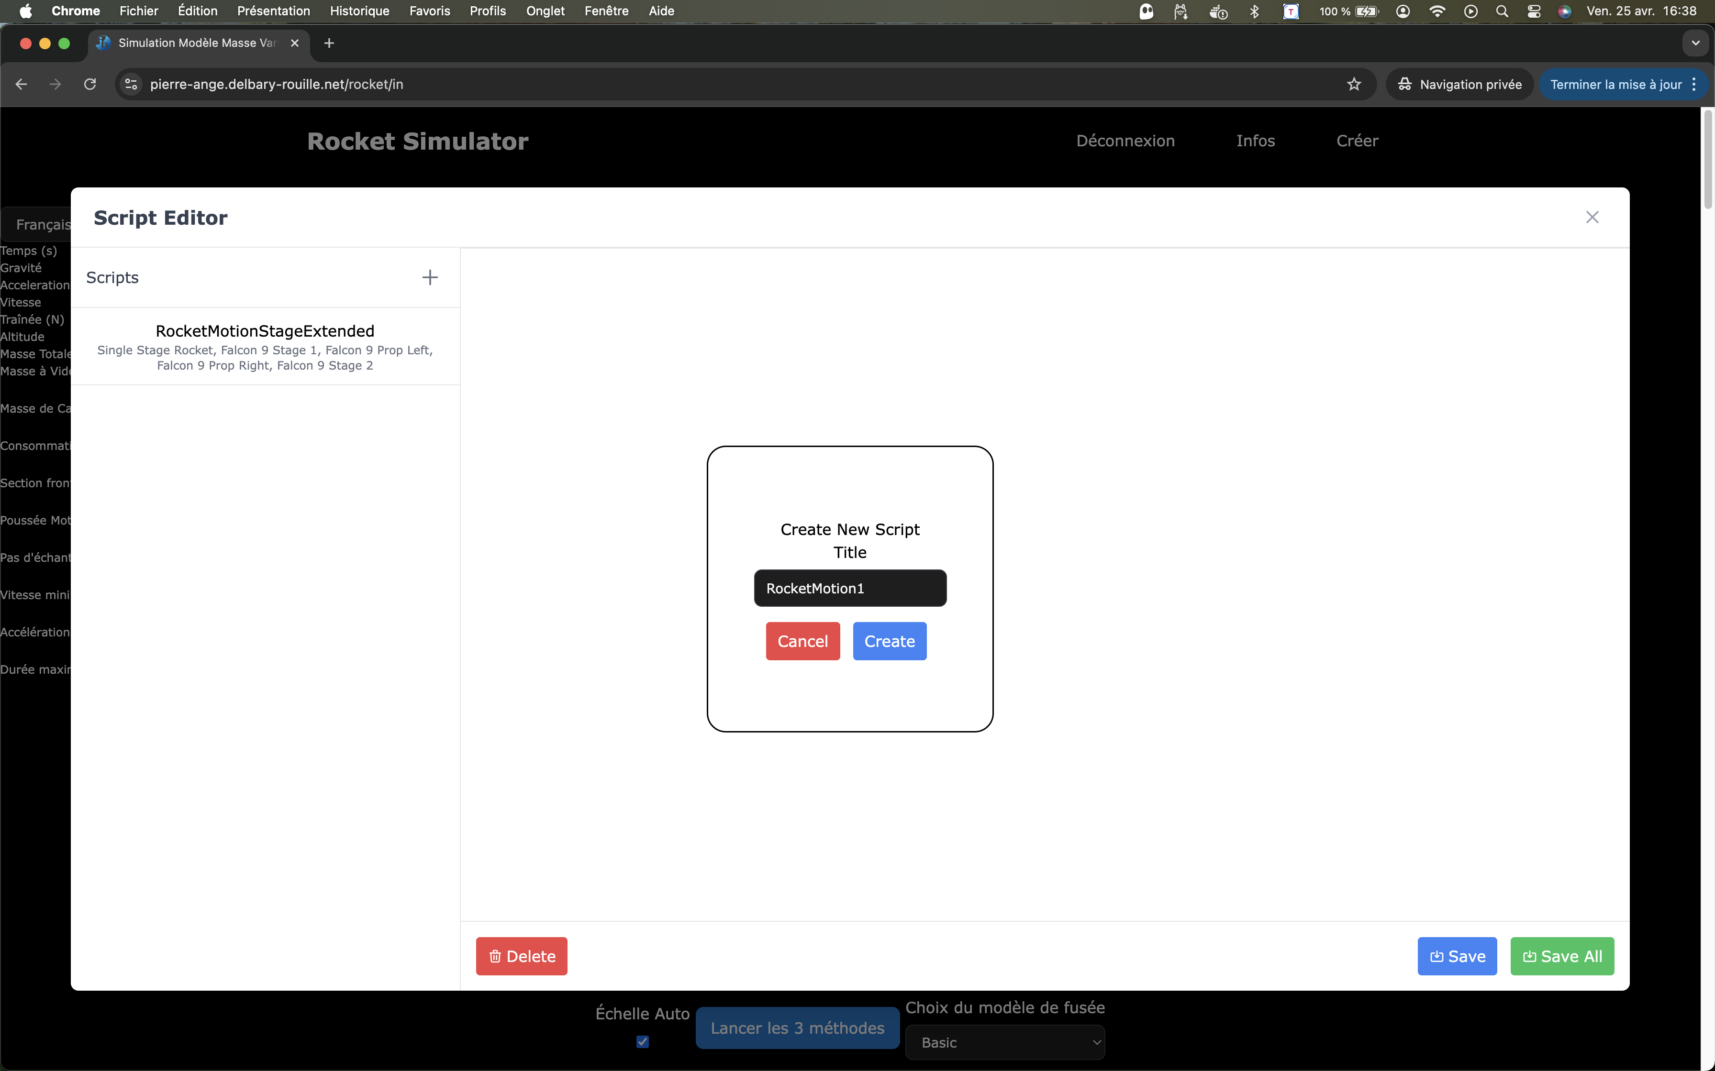1715x1071 pixels.
Task: Open Favoris menu
Action: click(x=429, y=11)
